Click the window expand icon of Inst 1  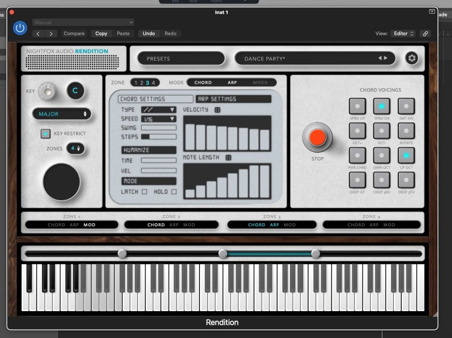(432, 11)
